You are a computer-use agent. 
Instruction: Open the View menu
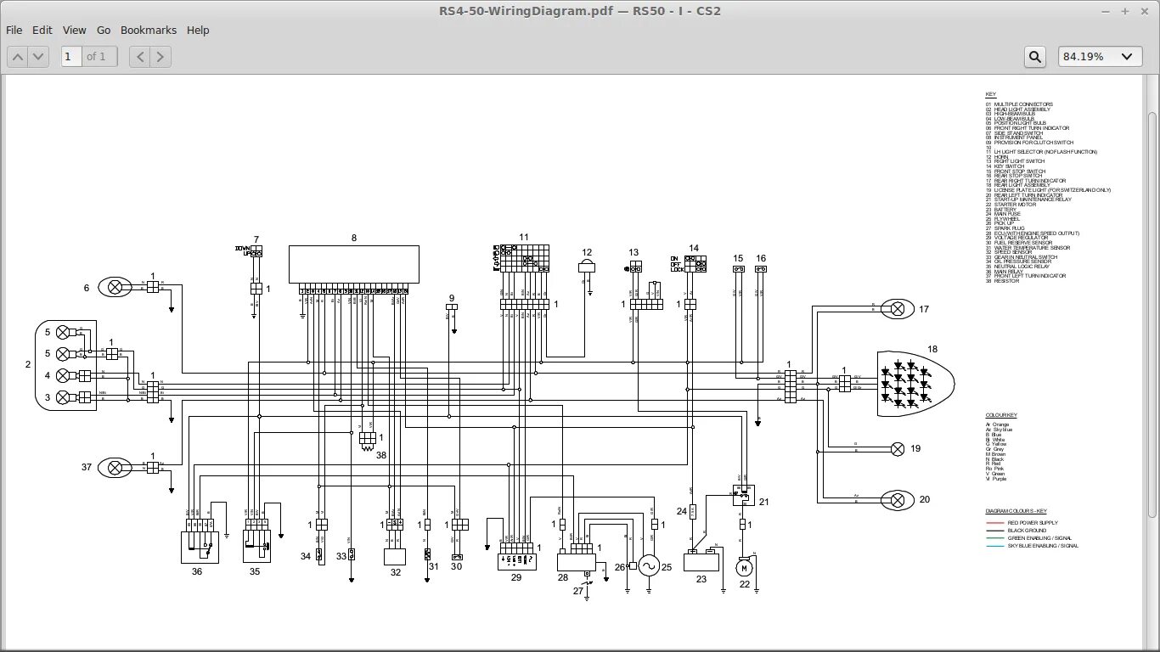click(75, 30)
